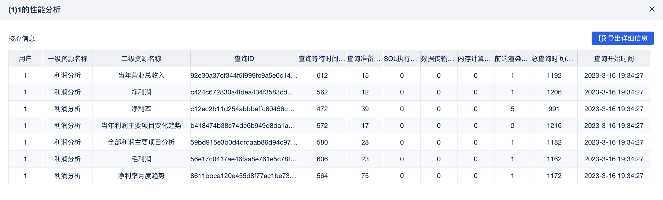Select the 毛利润 resource name cell
The width and height of the screenshot is (663, 200).
click(141, 159)
